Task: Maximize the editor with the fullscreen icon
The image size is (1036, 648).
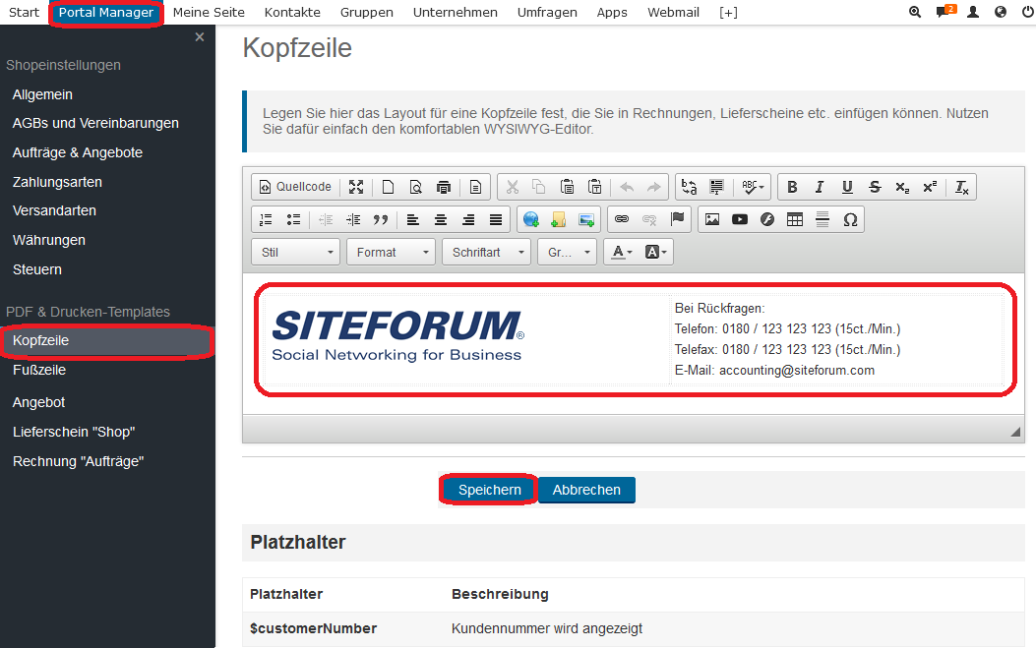Action: 356,187
